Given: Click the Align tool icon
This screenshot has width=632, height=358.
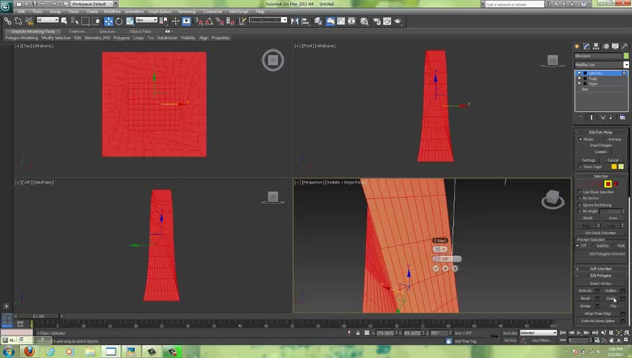Looking at the screenshot, I should (305, 21).
